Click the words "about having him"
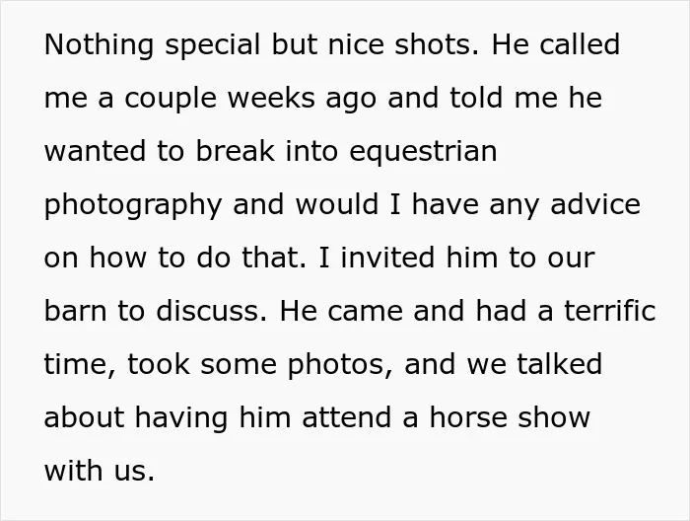Image resolution: width=690 pixels, height=521 pixels. [168, 418]
